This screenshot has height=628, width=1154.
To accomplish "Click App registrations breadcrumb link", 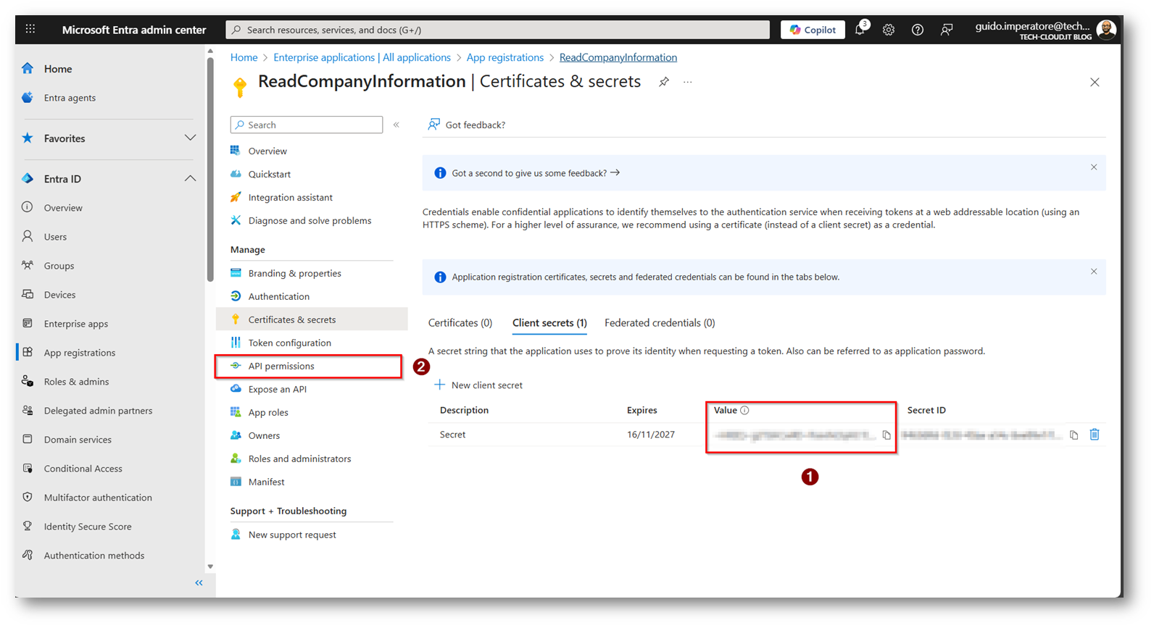I will pos(505,57).
